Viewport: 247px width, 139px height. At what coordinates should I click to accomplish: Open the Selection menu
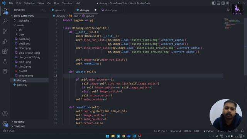30,3
